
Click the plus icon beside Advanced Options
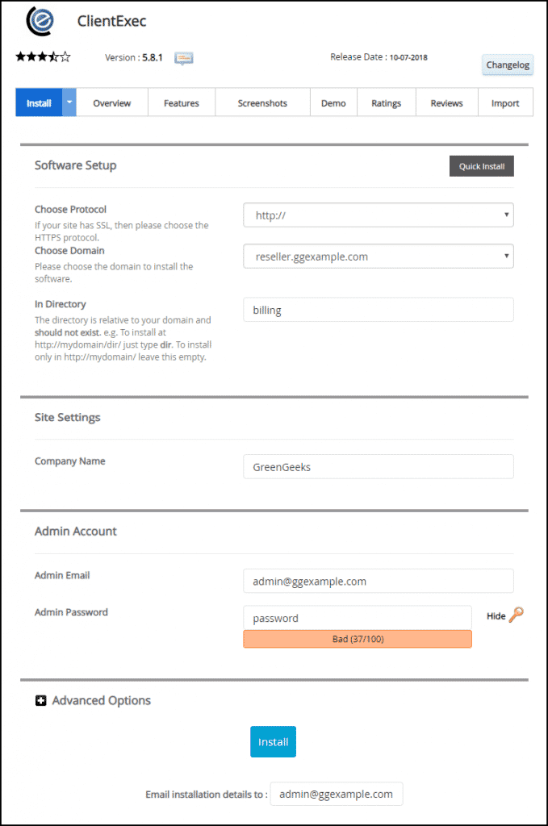click(x=41, y=701)
